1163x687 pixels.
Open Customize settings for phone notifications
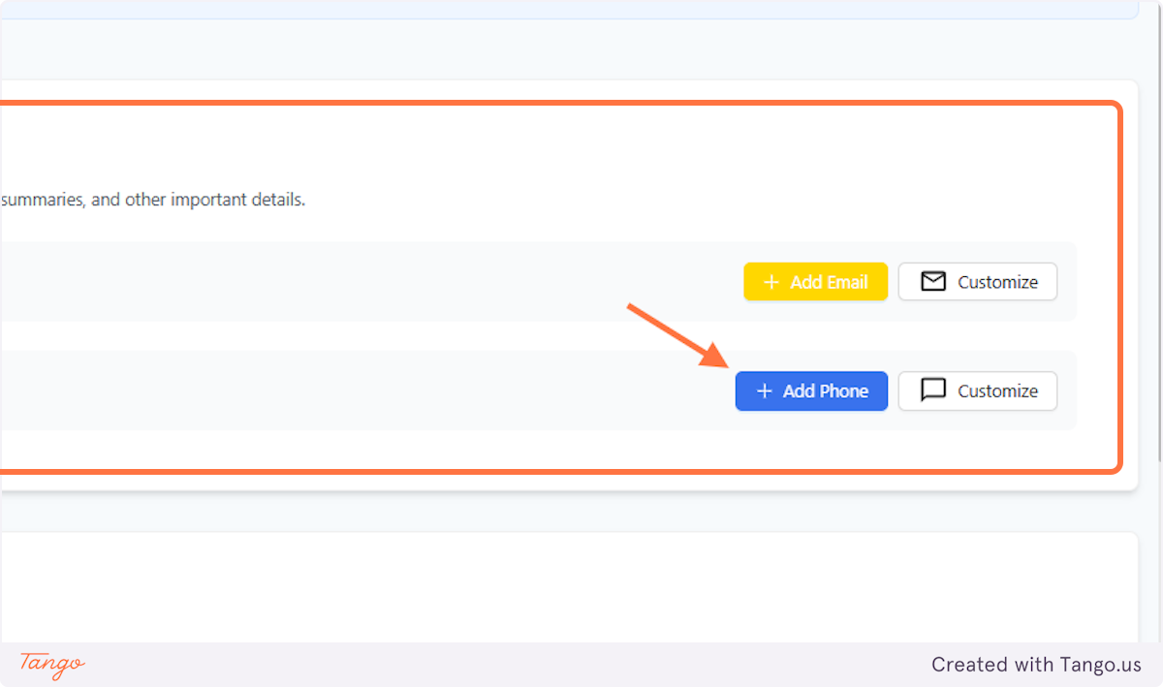point(977,390)
